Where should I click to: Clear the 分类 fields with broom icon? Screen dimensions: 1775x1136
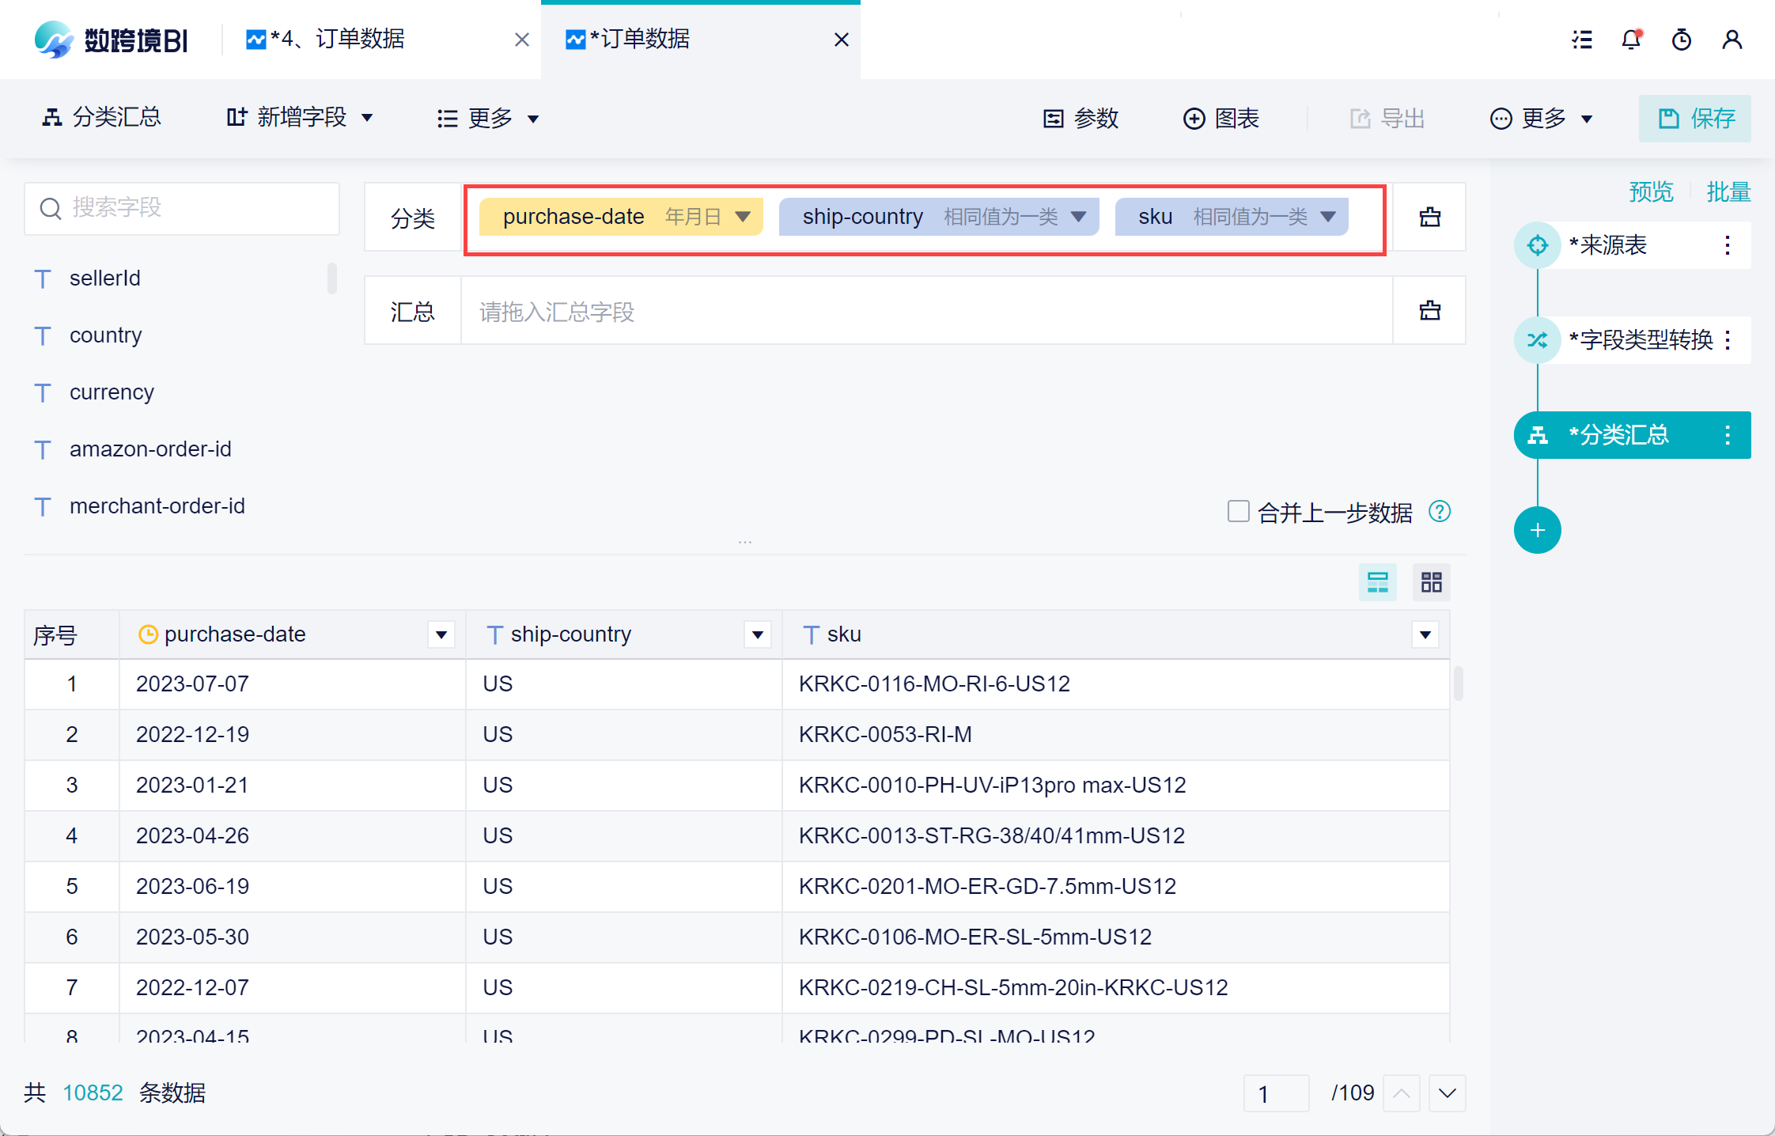pyautogui.click(x=1429, y=217)
